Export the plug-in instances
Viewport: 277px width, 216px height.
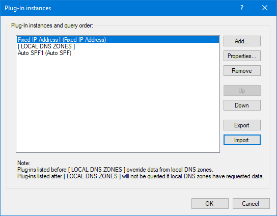pyautogui.click(x=242, y=125)
